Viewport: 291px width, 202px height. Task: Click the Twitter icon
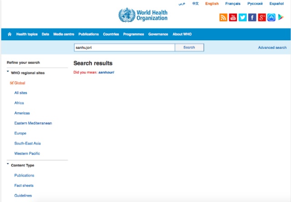point(242,18)
